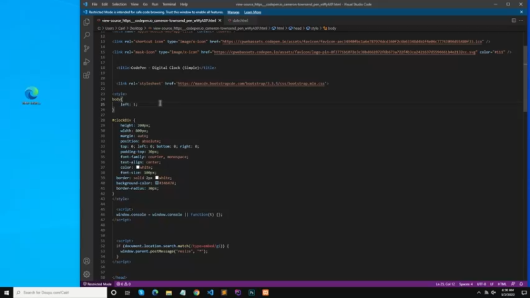Open the Action Center notification icon
530x298 pixels.
524,293
